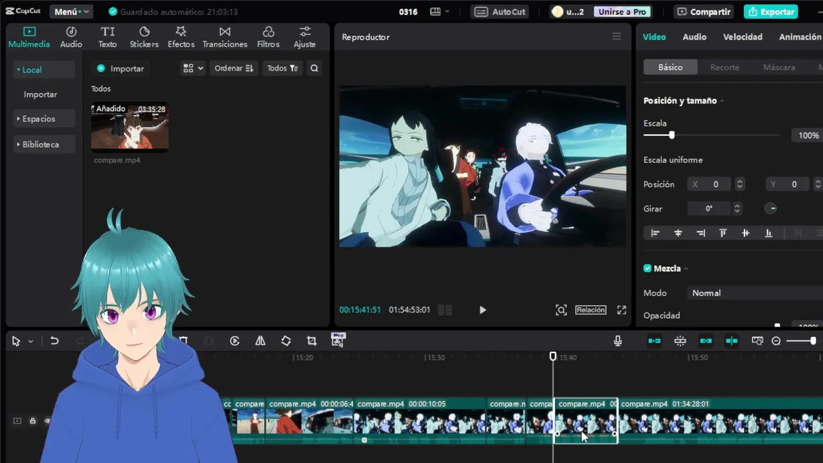This screenshot has width=823, height=463.
Task: Switch to the Animación tab
Action: 800,37
